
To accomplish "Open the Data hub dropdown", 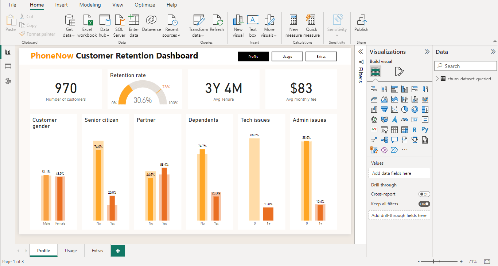I will tap(105, 26).
